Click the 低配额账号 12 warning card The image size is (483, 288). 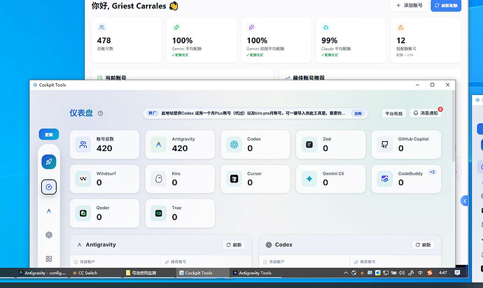tap(426, 41)
